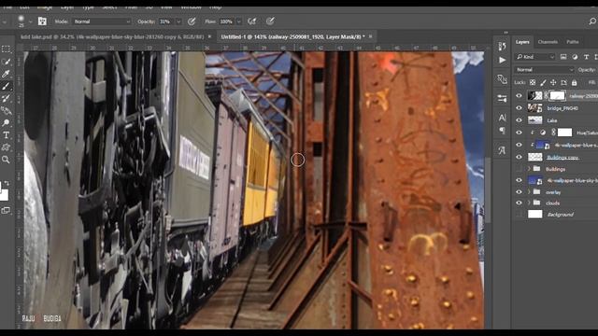Open the Help menu
This screenshot has height=336, width=598.
[x=216, y=7]
